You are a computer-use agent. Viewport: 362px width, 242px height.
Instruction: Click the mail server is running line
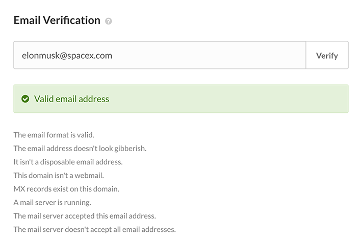(x=53, y=203)
